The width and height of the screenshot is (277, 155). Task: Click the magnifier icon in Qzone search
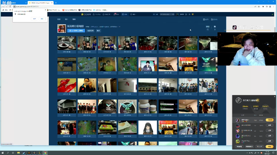click(x=173, y=14)
